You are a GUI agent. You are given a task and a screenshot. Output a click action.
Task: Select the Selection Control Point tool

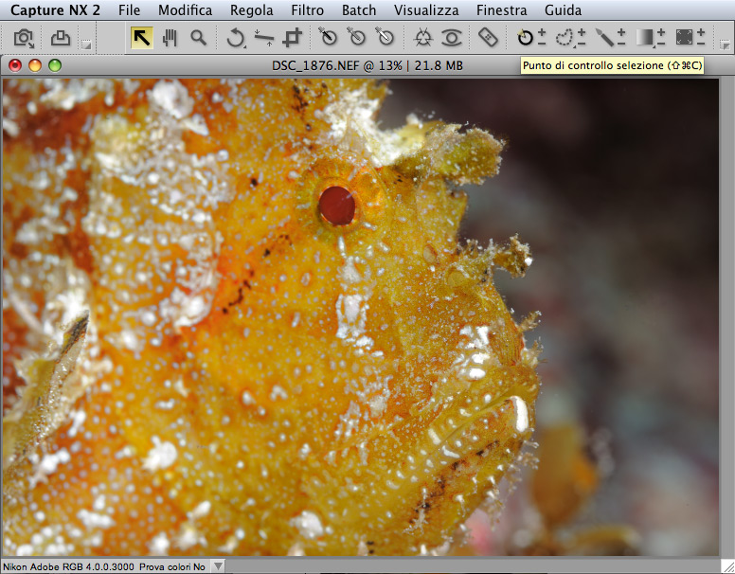click(x=525, y=38)
